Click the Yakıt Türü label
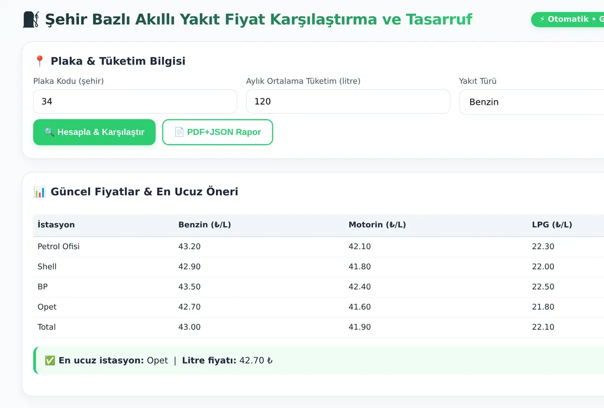Screen dimensions: 604x408 coord(478,81)
